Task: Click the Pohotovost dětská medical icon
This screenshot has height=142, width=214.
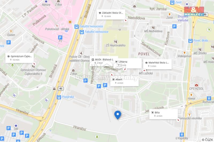Action: 57,25
